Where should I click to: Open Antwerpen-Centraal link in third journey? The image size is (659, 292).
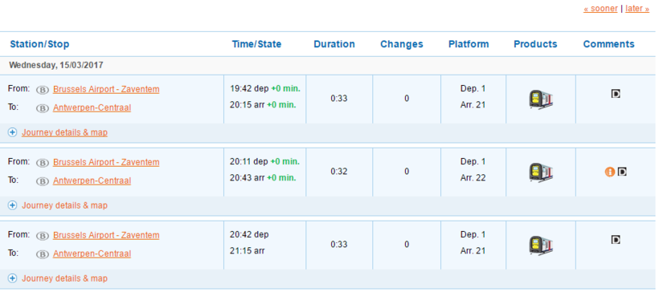92,253
